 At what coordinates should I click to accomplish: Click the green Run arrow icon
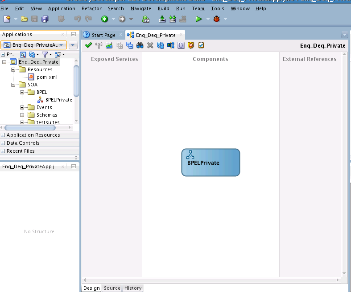pos(198,19)
